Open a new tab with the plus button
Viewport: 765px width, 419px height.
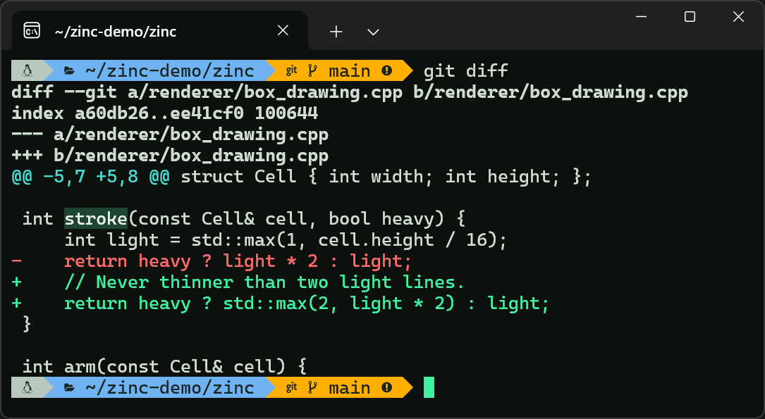(336, 32)
